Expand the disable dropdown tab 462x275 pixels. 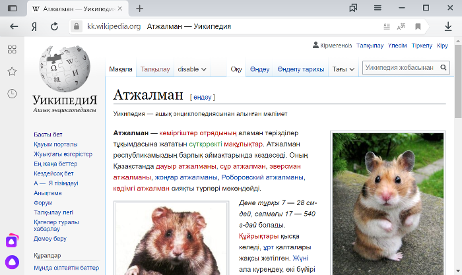[x=192, y=69]
